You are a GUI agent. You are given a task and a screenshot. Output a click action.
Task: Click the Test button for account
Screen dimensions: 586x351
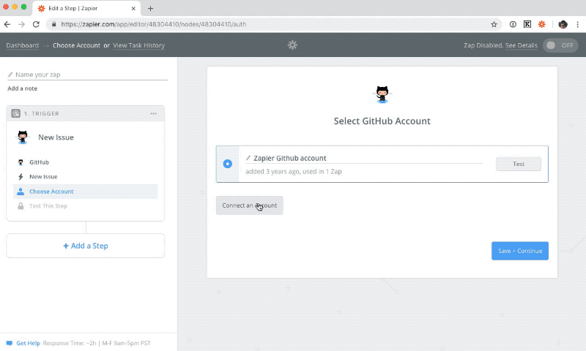[519, 164]
